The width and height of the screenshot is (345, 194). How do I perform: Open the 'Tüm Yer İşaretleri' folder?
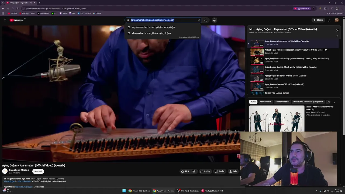(335, 13)
